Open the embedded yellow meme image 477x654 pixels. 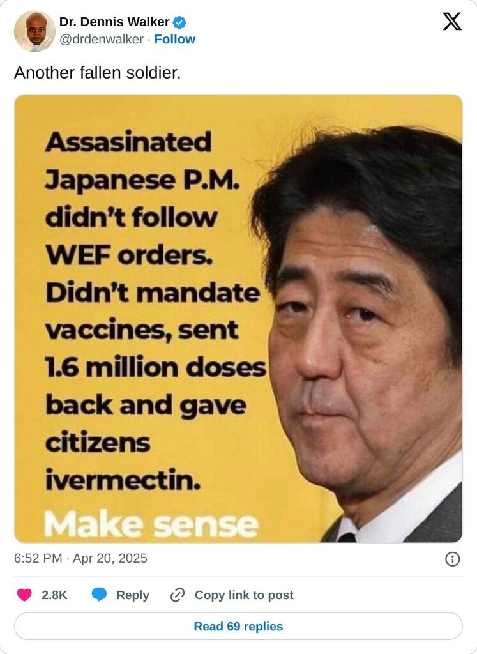[x=239, y=319]
